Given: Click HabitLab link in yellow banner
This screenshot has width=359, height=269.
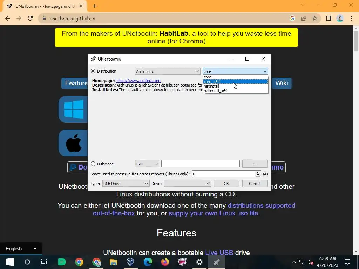Looking at the screenshot, I should pos(174,33).
